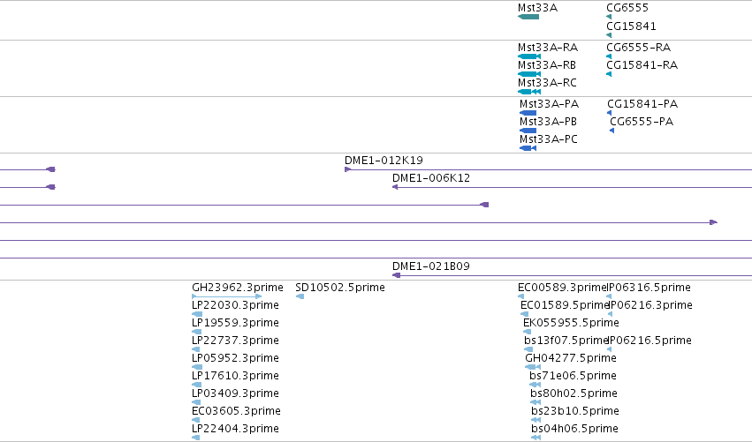
Task: Select the Mst33A-PC protein glyph
Action: pos(528,148)
